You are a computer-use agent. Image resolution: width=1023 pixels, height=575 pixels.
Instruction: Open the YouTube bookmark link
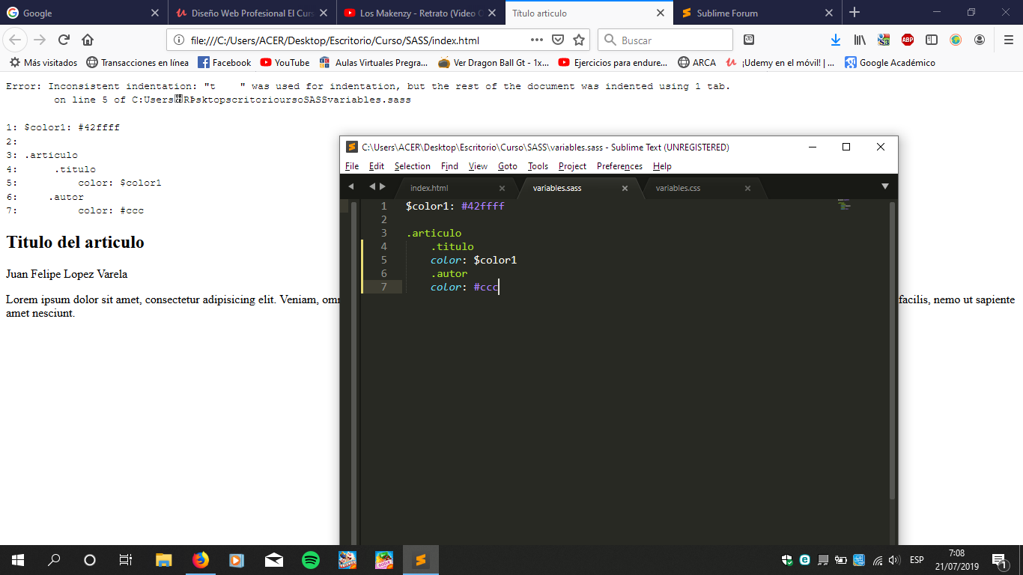[285, 63]
